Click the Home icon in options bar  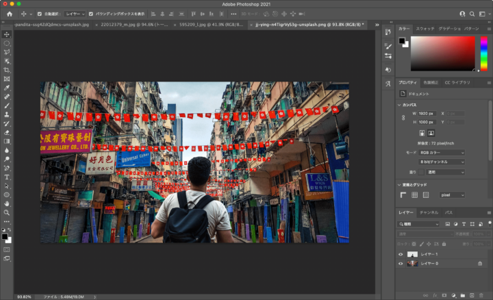click(x=10, y=14)
